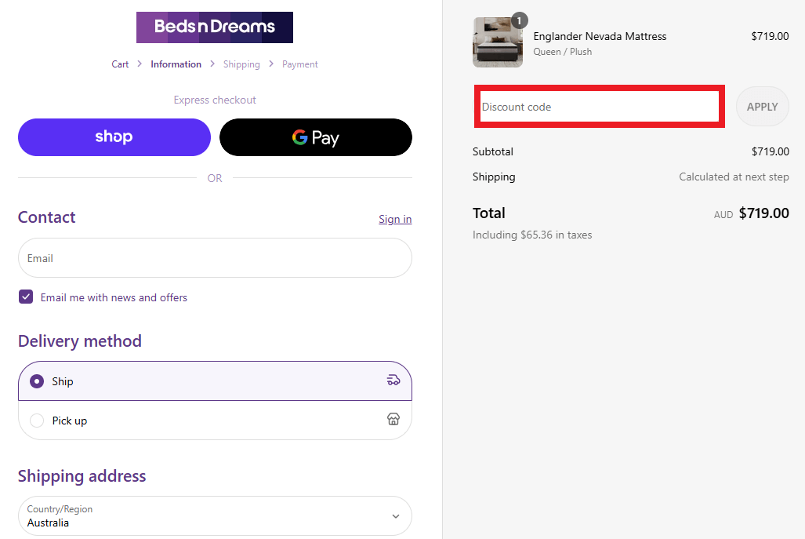
Task: Click the Sign in link
Action: pos(395,219)
